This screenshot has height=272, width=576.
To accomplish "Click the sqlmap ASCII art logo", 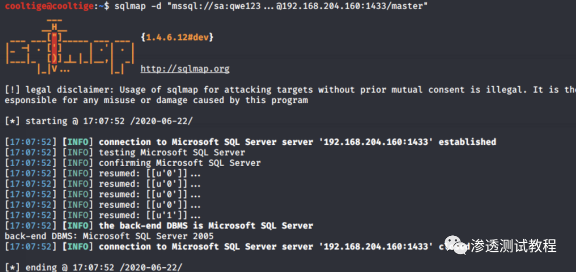I will pyautogui.click(x=70, y=46).
